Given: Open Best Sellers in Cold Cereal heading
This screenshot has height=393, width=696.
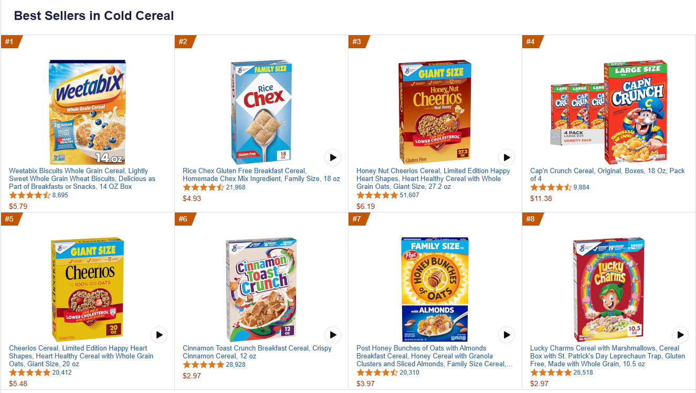Looking at the screenshot, I should (x=93, y=16).
